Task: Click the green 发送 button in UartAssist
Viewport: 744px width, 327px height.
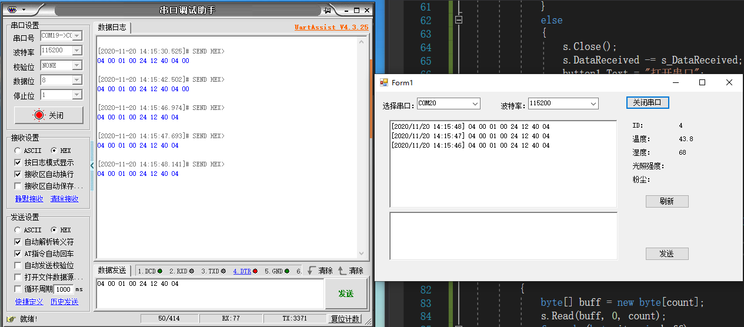Action: 346,293
